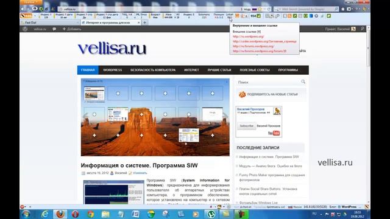Open the comments bubble in admin bar
Screen dimensions: 390x219
54,29
